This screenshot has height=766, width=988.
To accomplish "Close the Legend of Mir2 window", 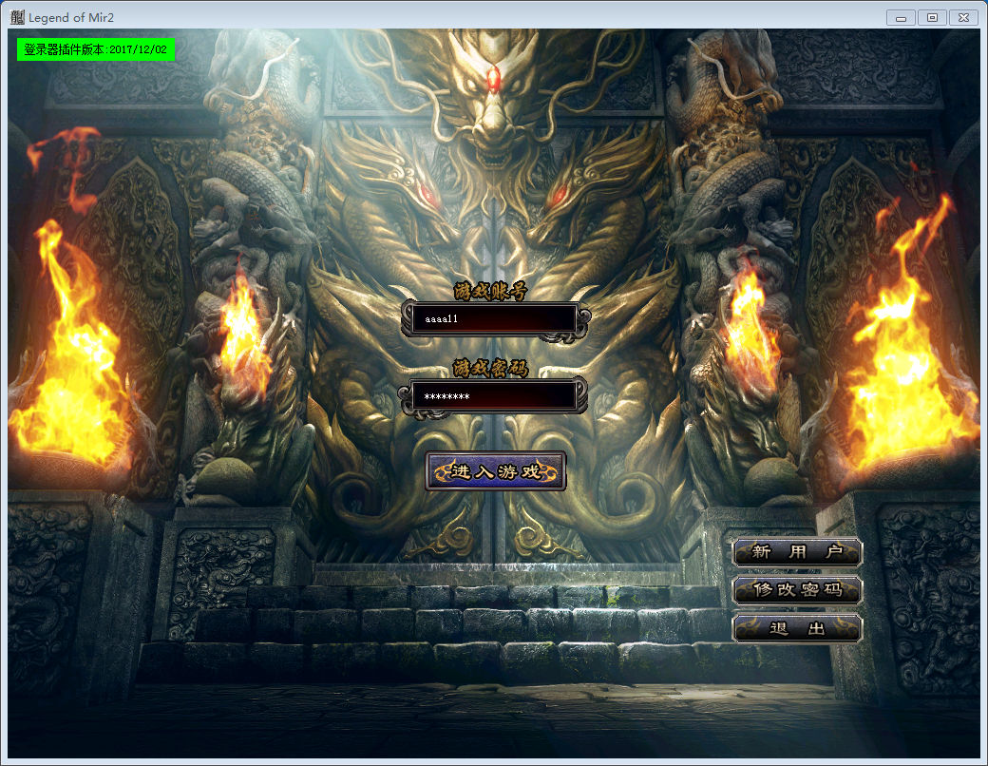I will 964,18.
